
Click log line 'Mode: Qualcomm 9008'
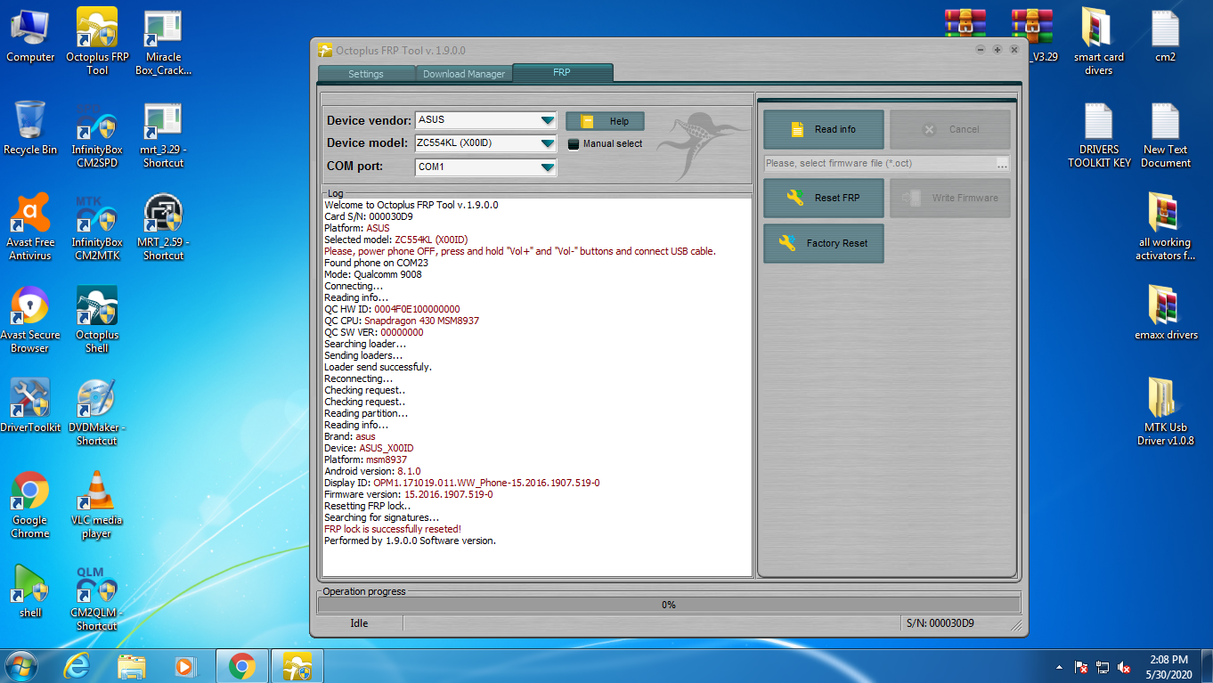pyautogui.click(x=373, y=274)
